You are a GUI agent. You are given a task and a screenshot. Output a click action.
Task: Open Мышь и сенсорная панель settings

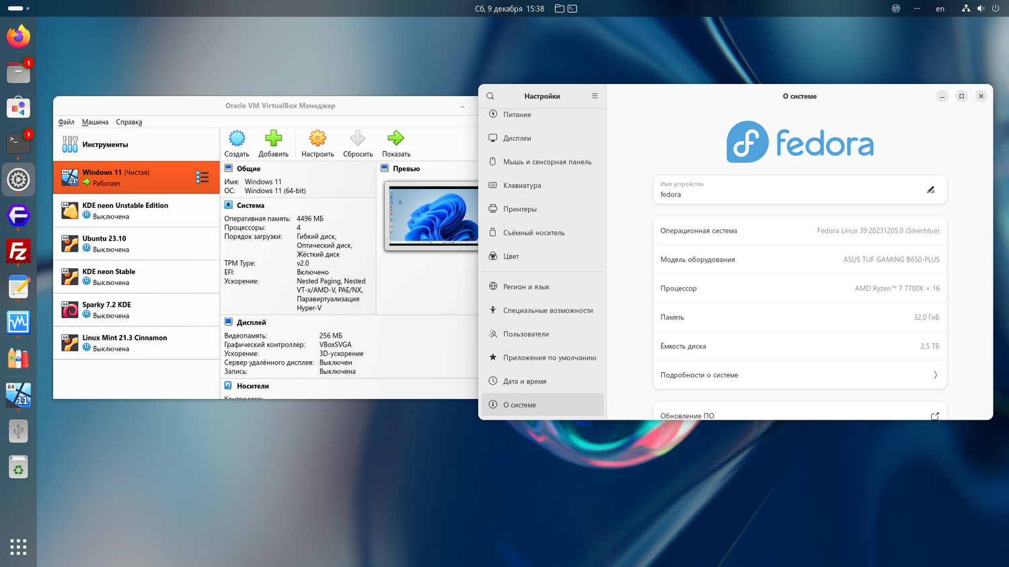pyautogui.click(x=543, y=162)
